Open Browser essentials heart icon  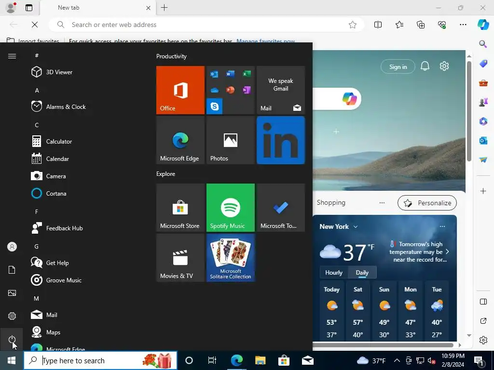click(x=442, y=25)
